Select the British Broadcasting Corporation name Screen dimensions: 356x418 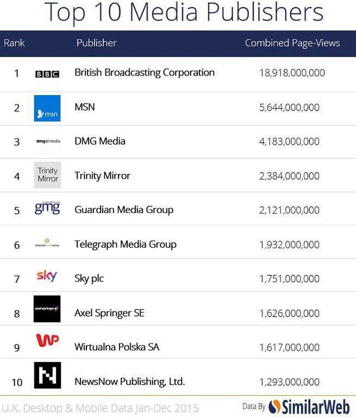coord(144,72)
